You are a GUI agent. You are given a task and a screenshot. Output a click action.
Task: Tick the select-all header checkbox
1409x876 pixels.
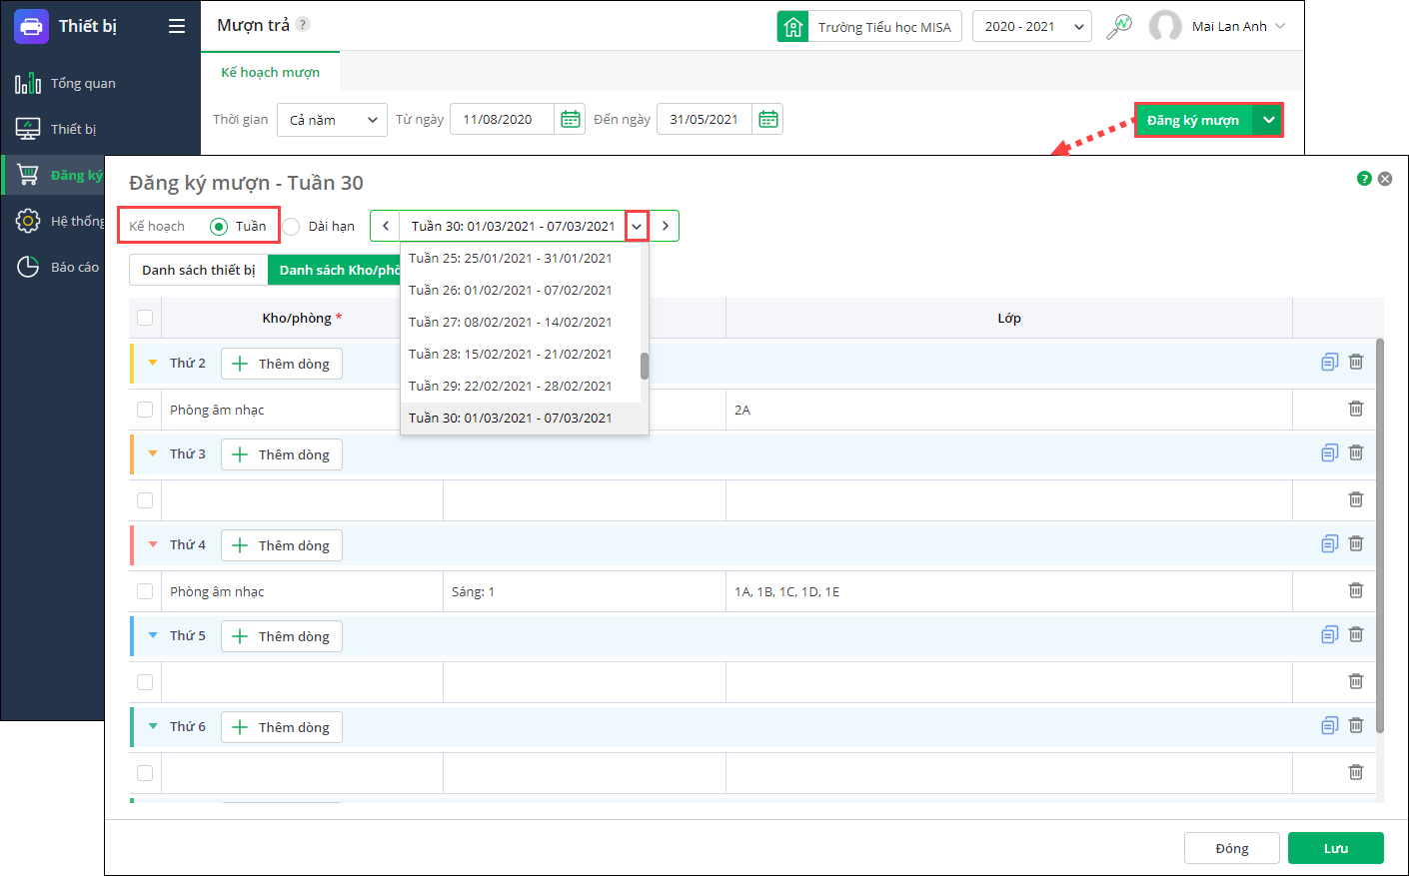point(145,318)
